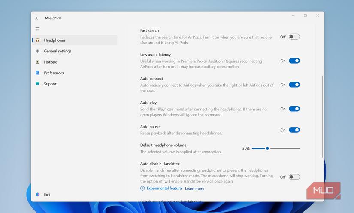The width and height of the screenshot is (354, 213).
Task: Enable the Fast search toggle
Action: (294, 37)
